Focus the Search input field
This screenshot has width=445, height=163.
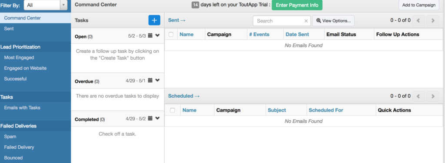click(x=279, y=21)
